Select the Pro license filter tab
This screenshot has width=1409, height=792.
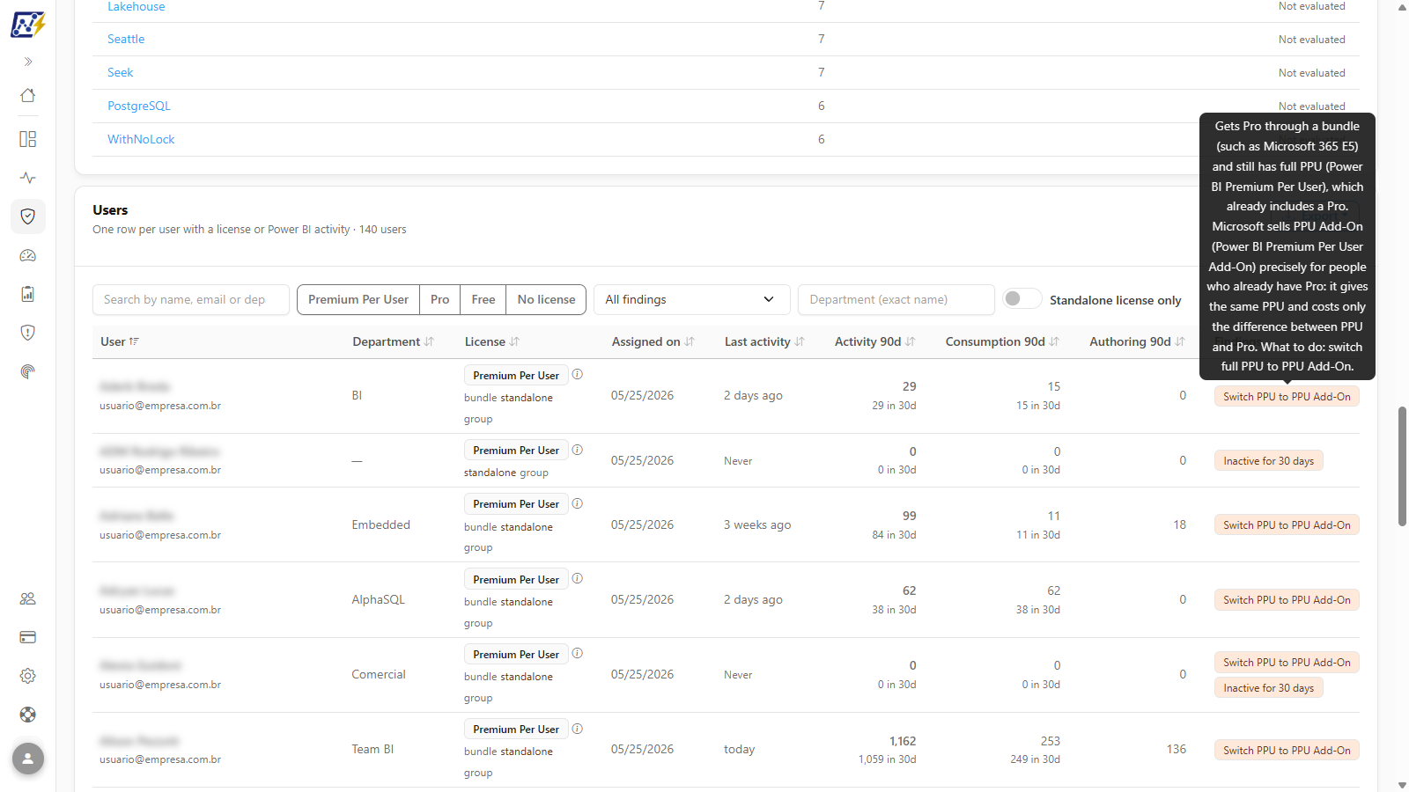point(439,299)
